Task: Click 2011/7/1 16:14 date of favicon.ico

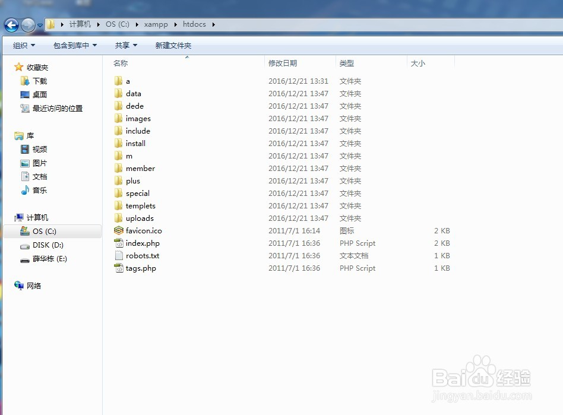Action: click(x=294, y=231)
